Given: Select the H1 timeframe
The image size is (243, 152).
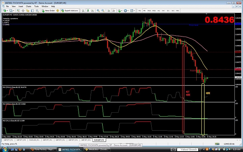Looking at the screenshot, I should pyautogui.click(x=159, y=11).
